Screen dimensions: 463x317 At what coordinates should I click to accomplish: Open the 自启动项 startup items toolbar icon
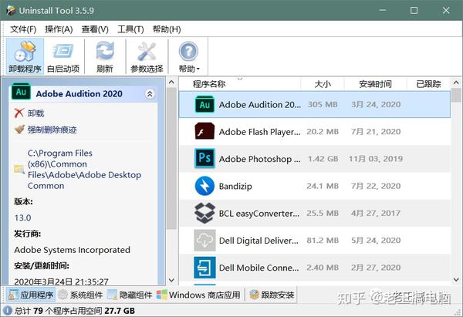[63, 56]
